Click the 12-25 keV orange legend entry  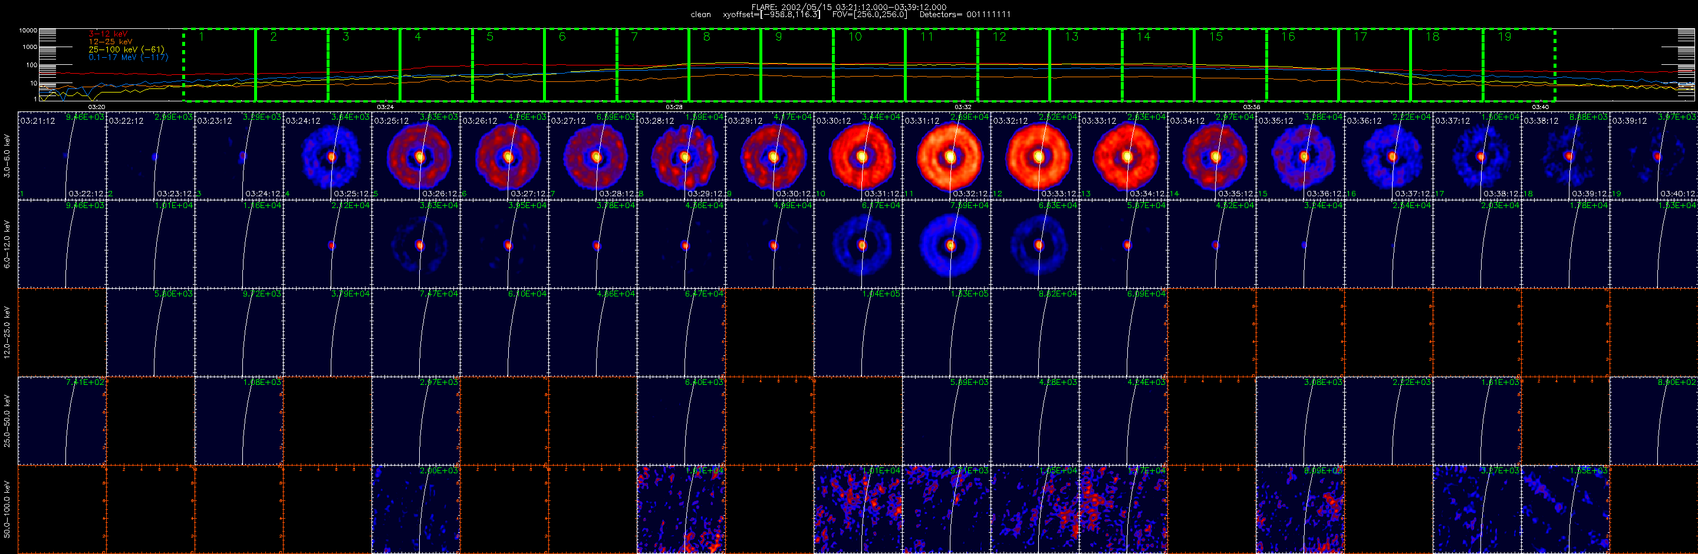[111, 41]
